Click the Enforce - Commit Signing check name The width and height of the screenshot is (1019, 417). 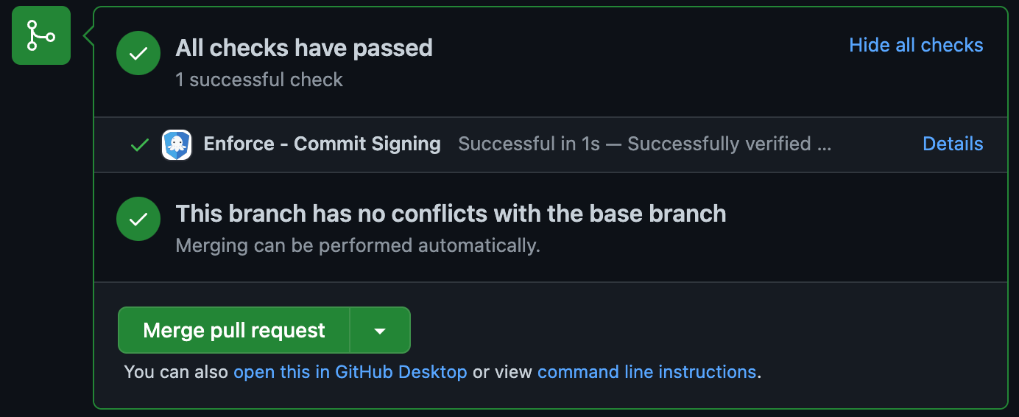coord(322,144)
